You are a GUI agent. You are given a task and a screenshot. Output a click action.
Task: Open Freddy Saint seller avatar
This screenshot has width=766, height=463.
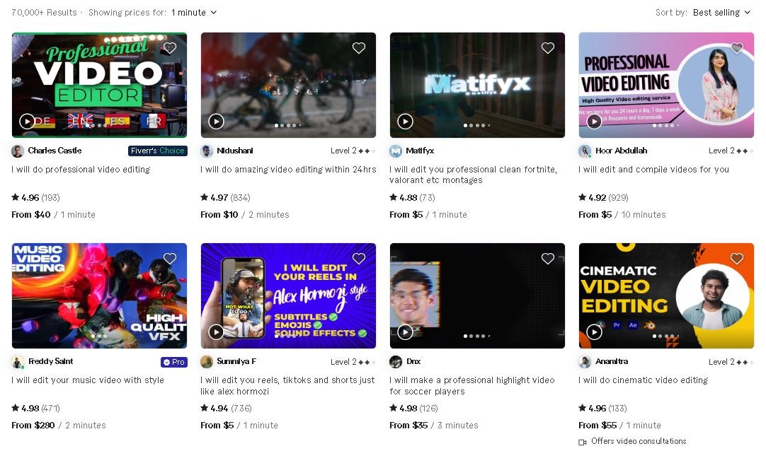coord(18,361)
